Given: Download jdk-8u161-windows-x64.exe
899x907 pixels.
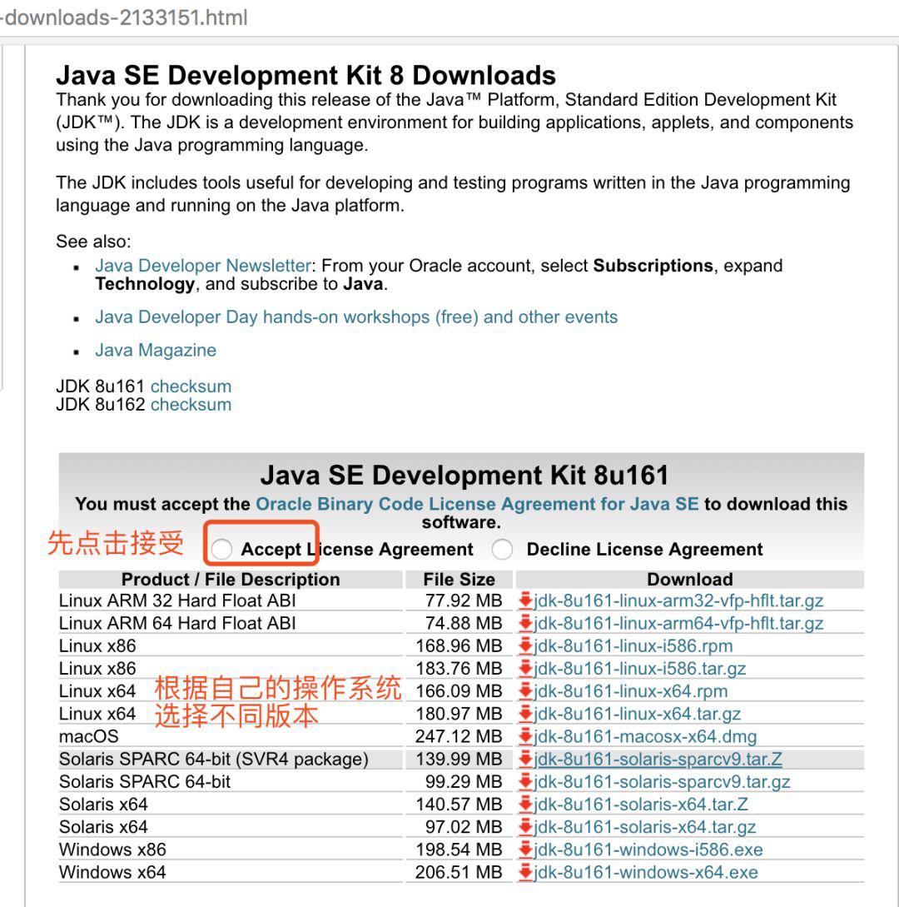Looking at the screenshot, I should [646, 872].
